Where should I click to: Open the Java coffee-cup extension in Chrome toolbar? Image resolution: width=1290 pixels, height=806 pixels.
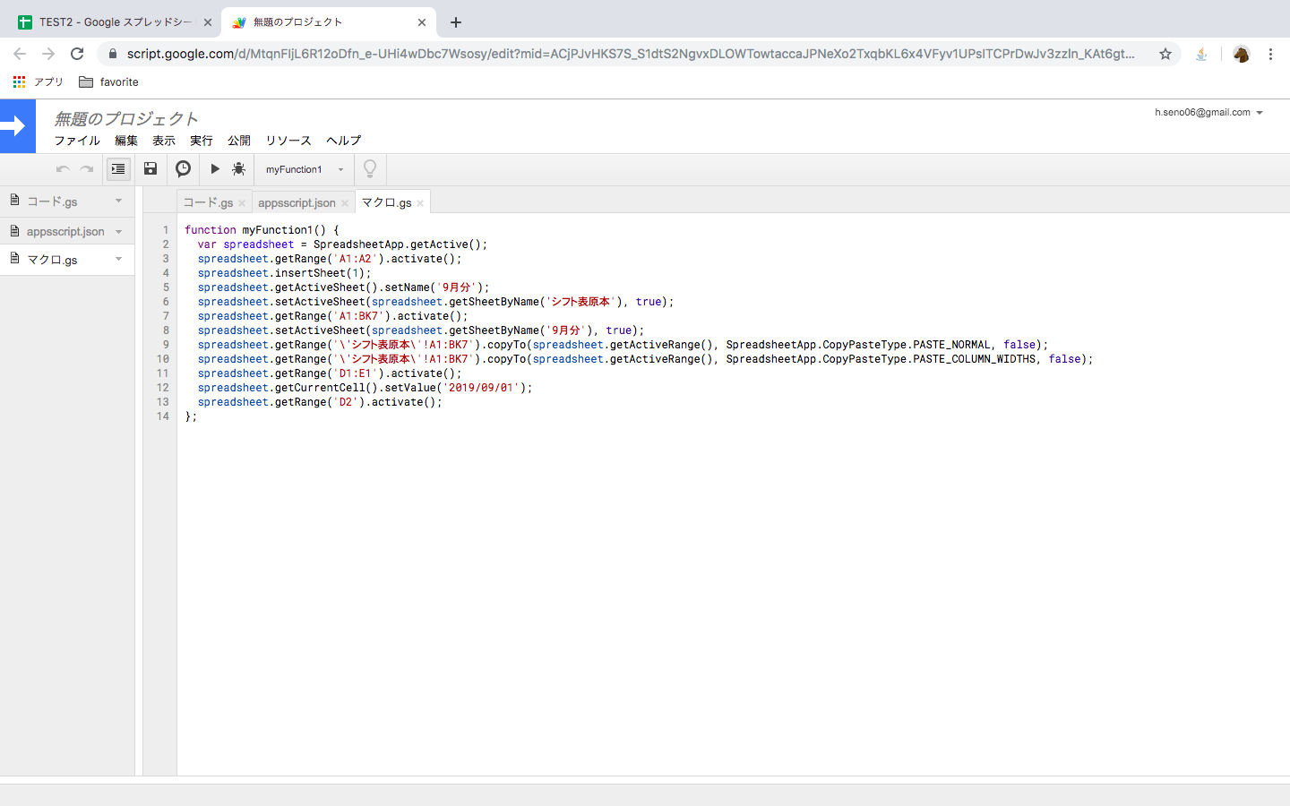click(1200, 54)
